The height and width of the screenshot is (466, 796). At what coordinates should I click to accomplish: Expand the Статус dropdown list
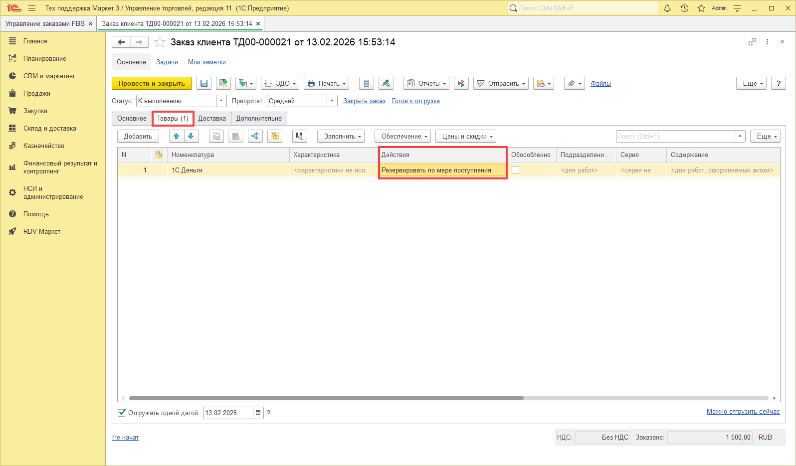pos(221,101)
